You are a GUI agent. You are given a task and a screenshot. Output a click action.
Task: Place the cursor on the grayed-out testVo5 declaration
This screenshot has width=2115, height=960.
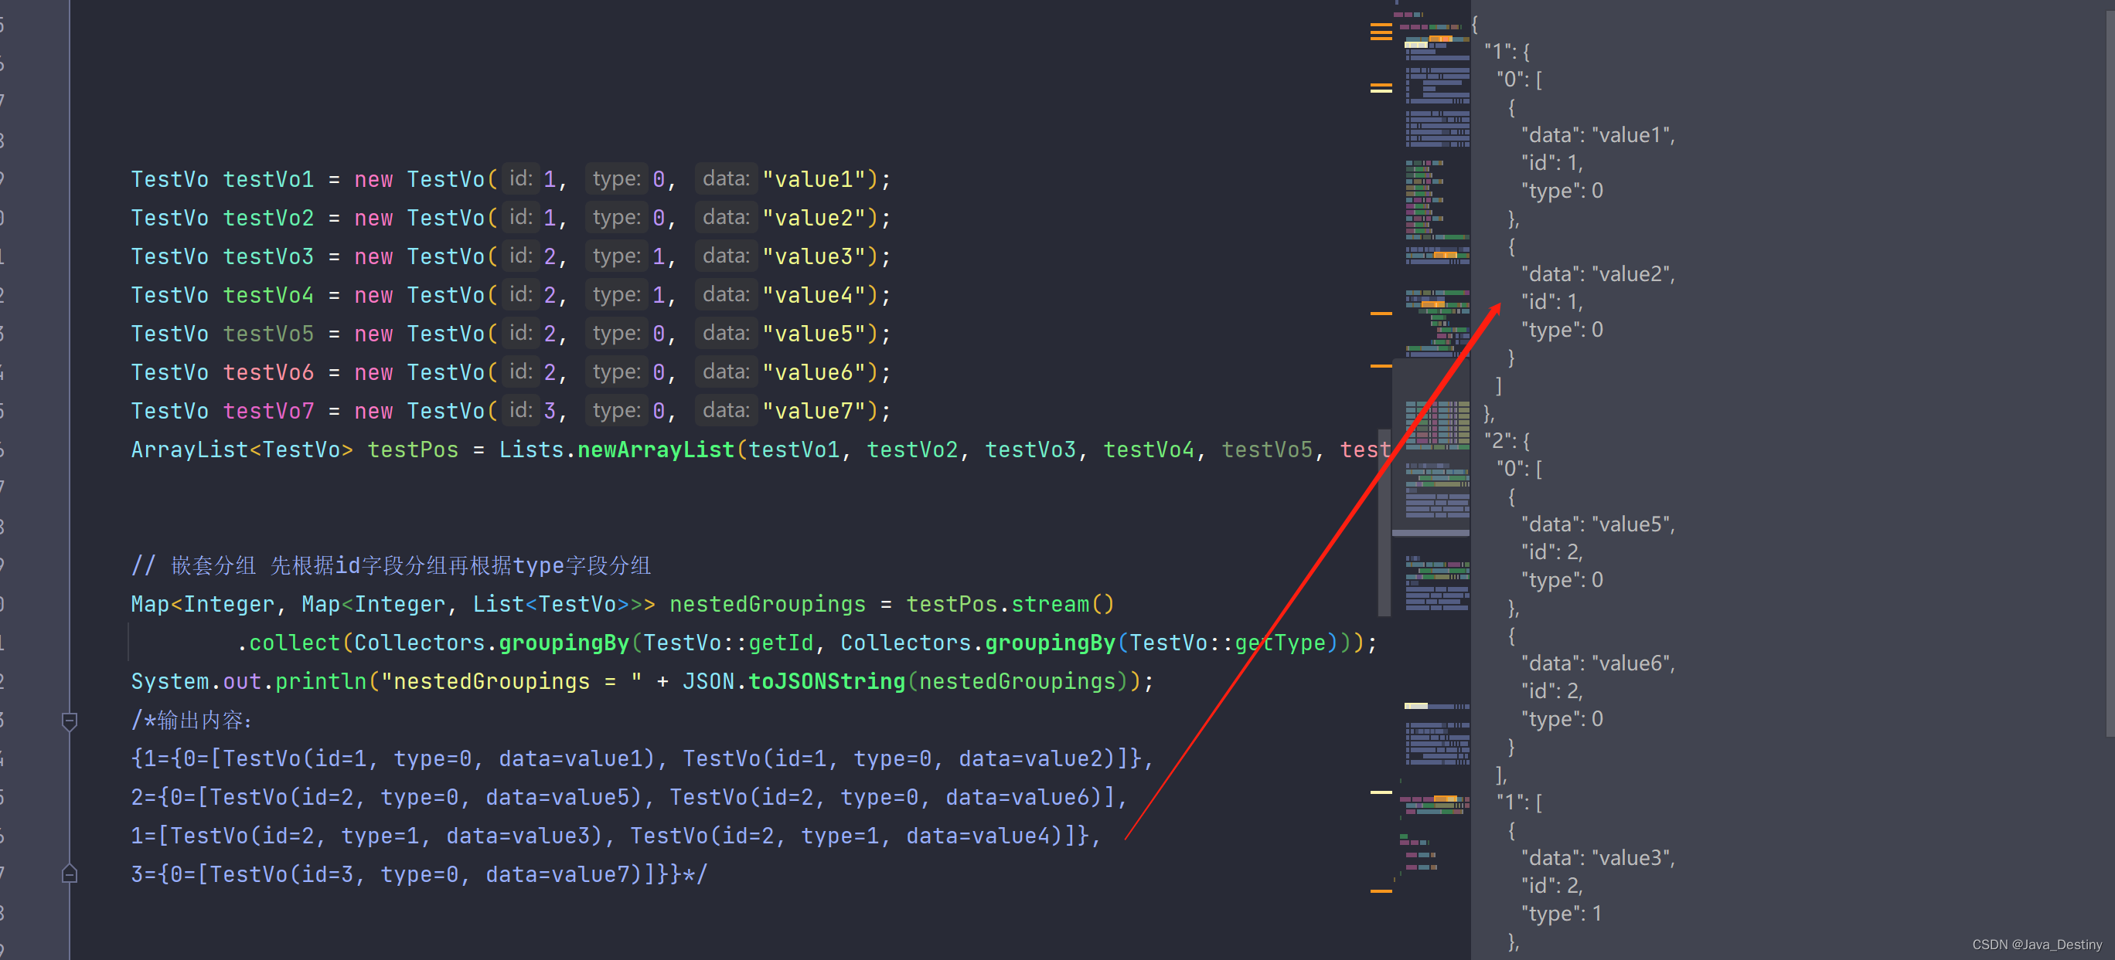(267, 334)
